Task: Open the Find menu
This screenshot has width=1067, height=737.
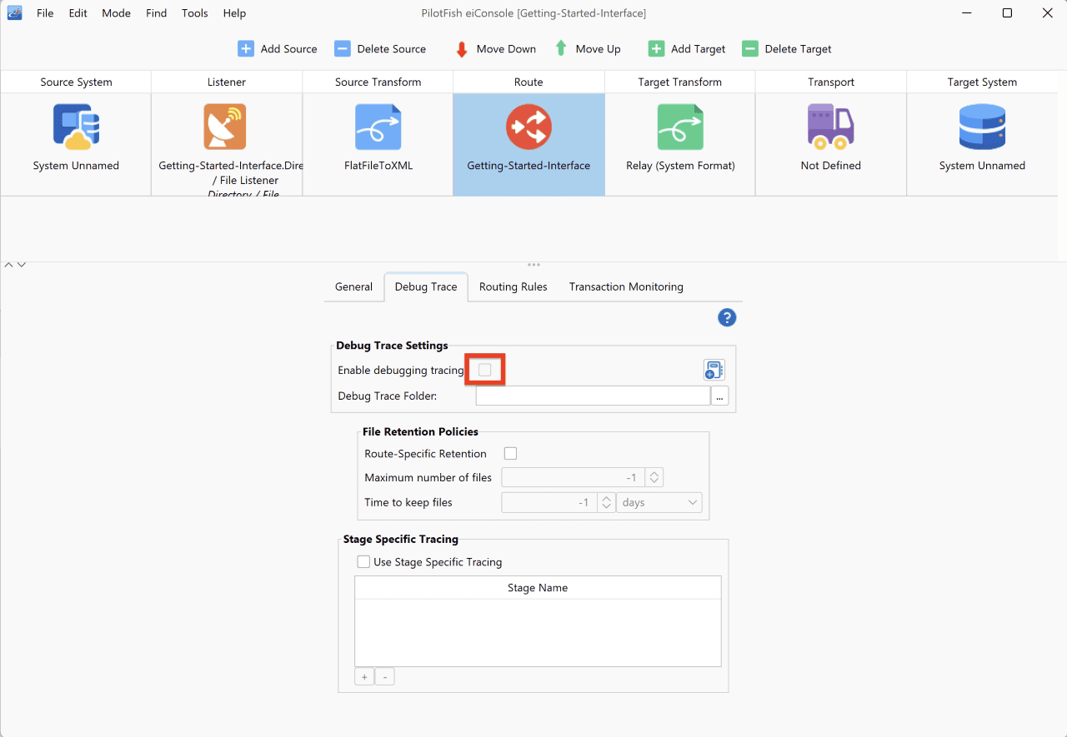Action: [156, 13]
